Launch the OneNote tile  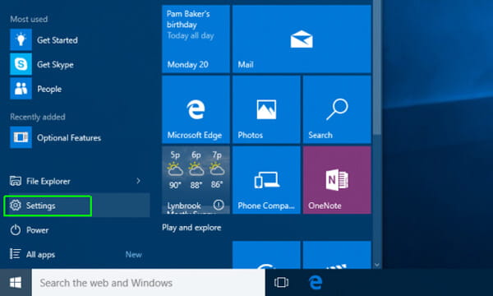coord(337,180)
